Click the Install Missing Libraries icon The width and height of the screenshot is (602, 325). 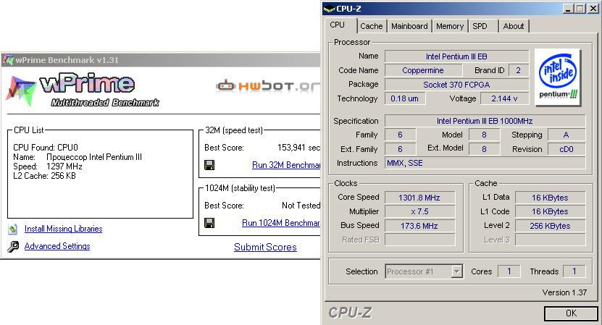[12, 229]
